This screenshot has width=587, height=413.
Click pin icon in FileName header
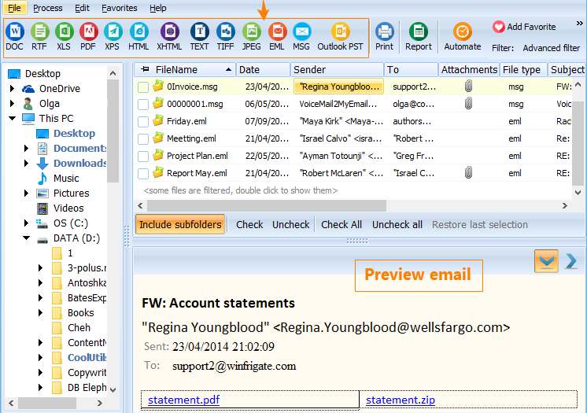[145, 69]
